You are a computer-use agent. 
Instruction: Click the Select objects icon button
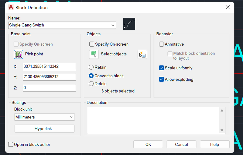[94, 55]
